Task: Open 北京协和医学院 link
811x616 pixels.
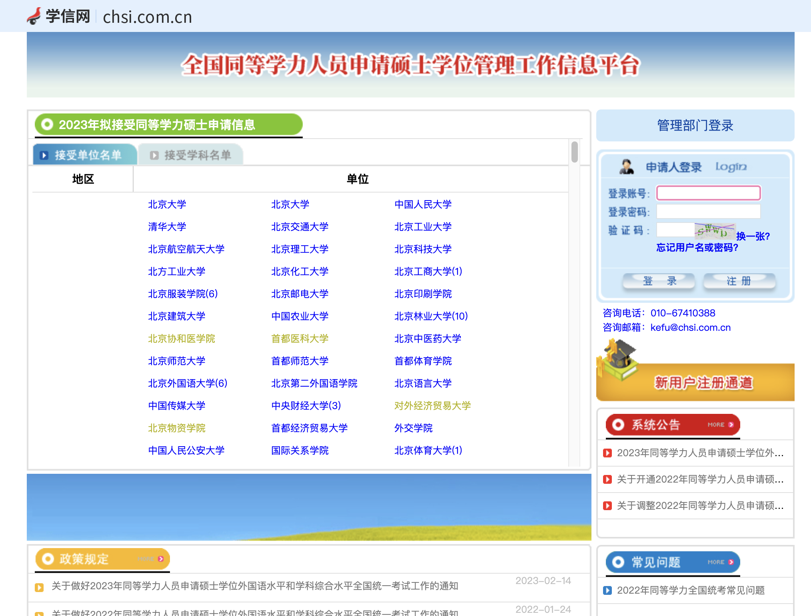Action: [182, 339]
